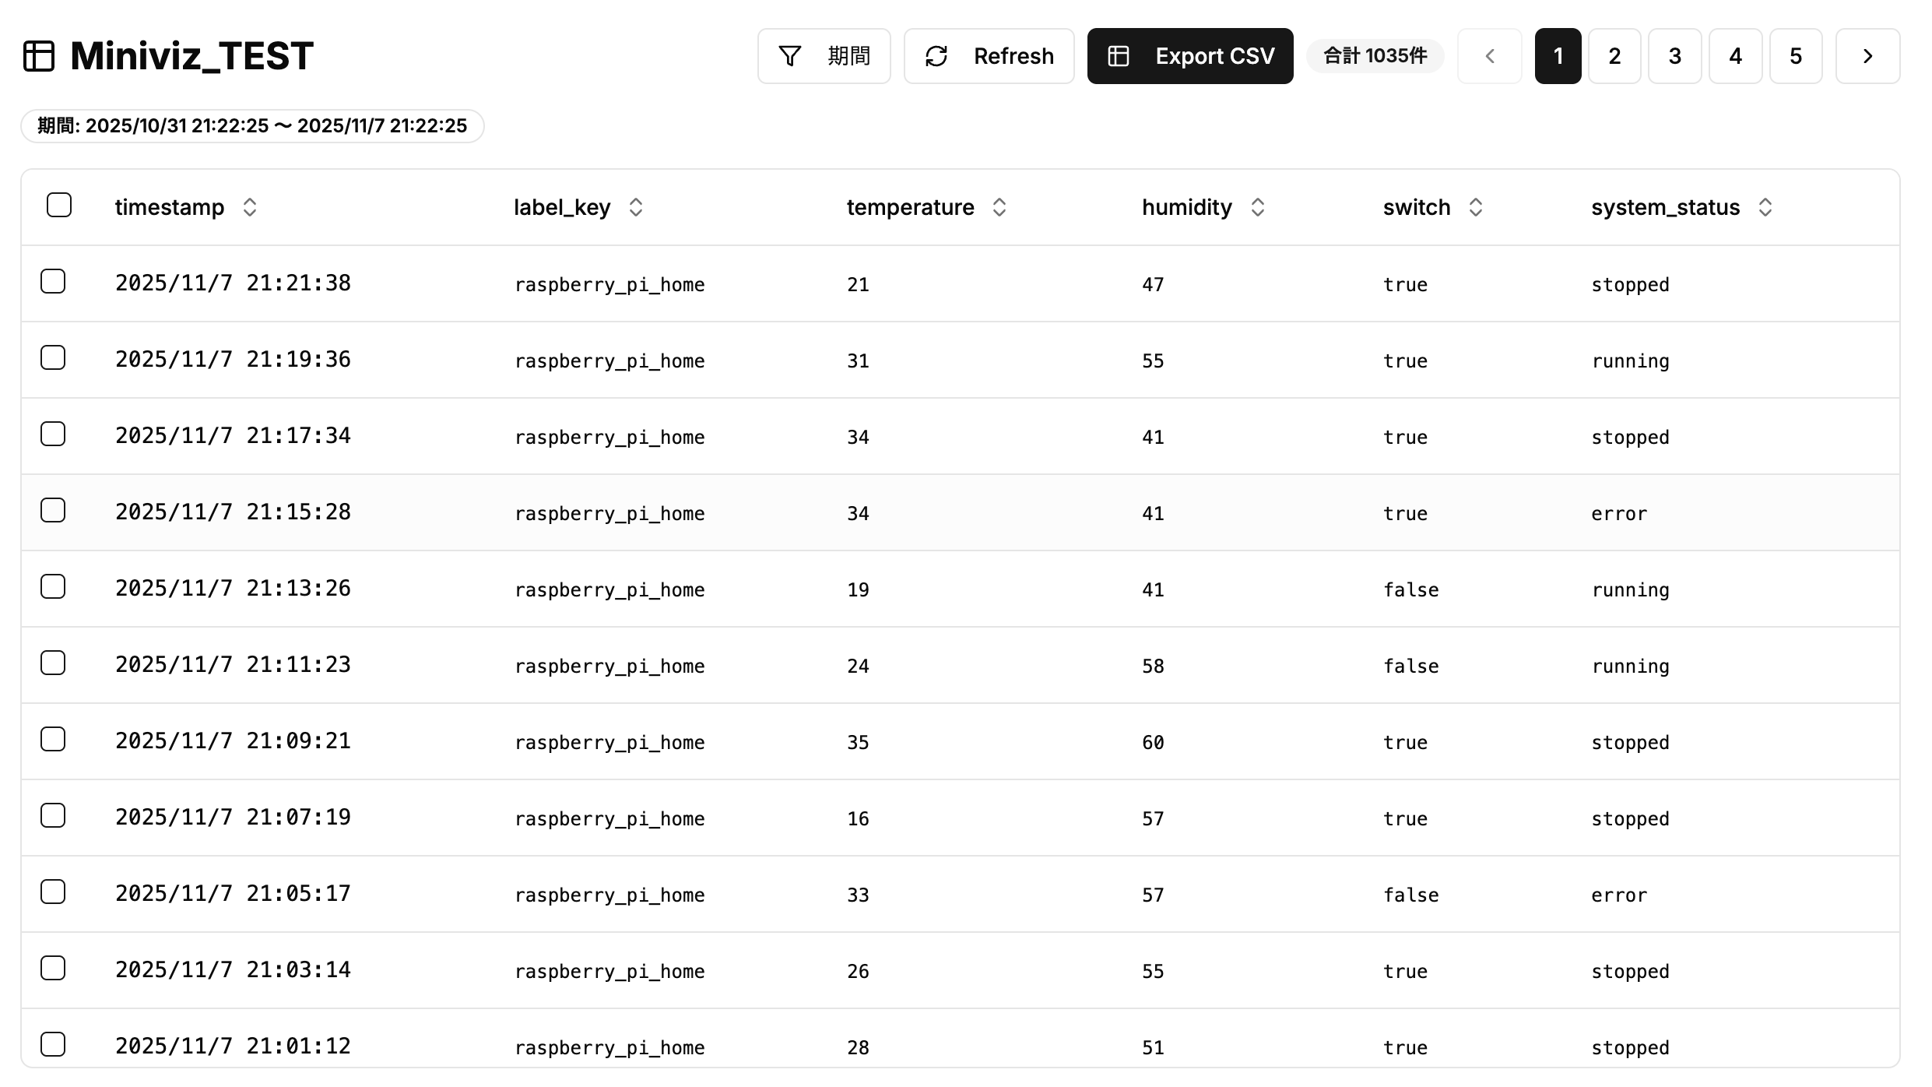
Task: Click the table icon next to Miniviz_TEST title
Action: pos(39,55)
